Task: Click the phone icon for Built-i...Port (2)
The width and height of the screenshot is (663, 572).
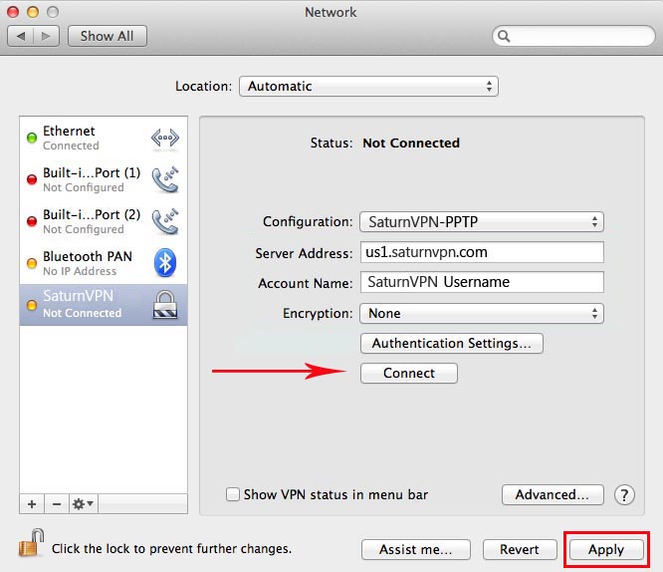Action: (x=165, y=221)
